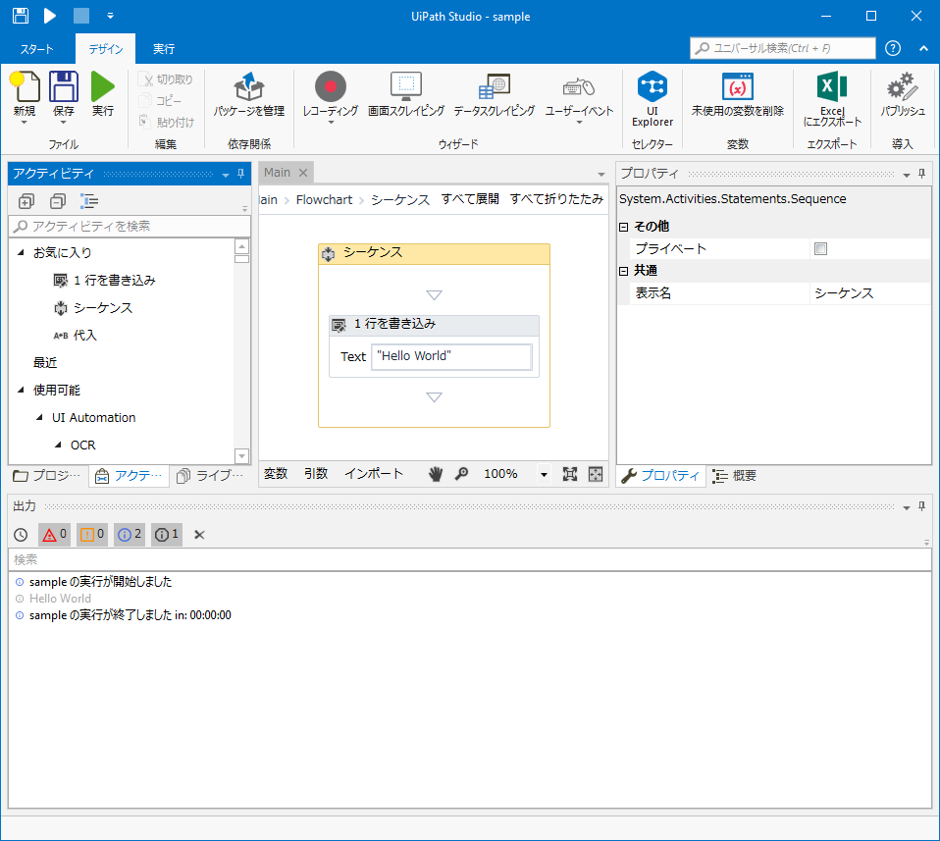This screenshot has width=940, height=841.
Task: Collapse the UI Automation node
Action: (x=39, y=417)
